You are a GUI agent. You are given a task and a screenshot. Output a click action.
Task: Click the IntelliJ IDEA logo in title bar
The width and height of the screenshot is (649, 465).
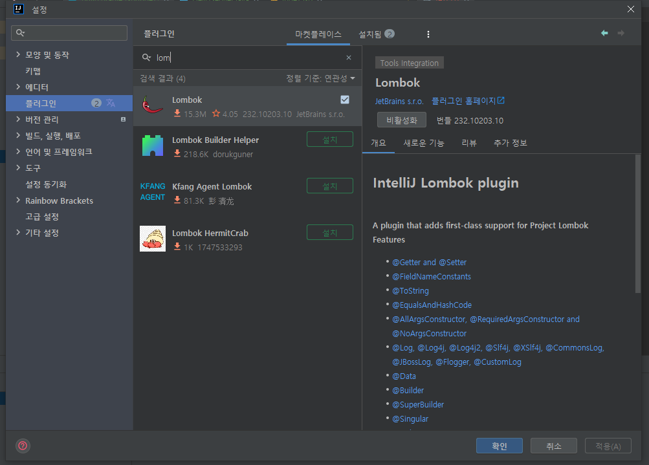coord(19,8)
